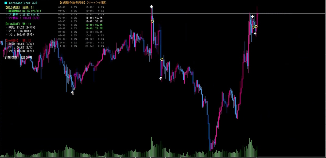Select the マ2勝率 : 100.0% (8/8) line
Screen dimensions: 326x158
tap(24, 18)
